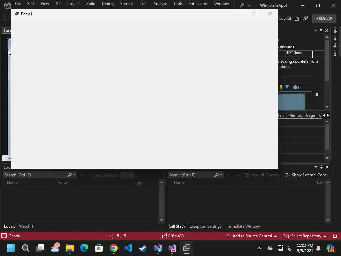
Task: Open the Extensions menu
Action: tap(198, 4)
